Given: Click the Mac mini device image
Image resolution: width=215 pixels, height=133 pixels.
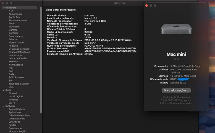Looking at the screenshot, I should click(x=176, y=29).
